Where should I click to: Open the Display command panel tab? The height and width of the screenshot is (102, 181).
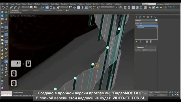(152, 17)
